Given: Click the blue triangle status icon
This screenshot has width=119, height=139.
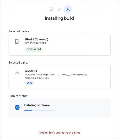Looking at the screenshot, I should [x=17, y=107].
